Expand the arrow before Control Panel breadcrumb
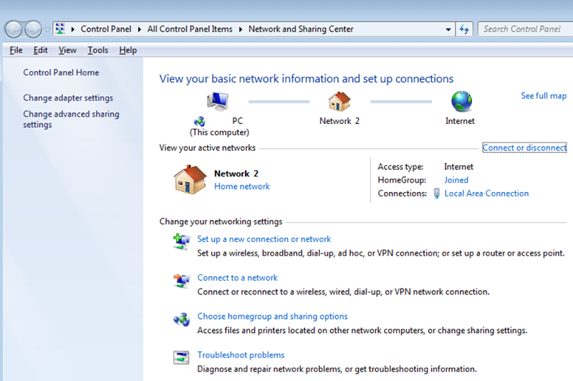Screen dimensions: 573x381 pos(73,29)
